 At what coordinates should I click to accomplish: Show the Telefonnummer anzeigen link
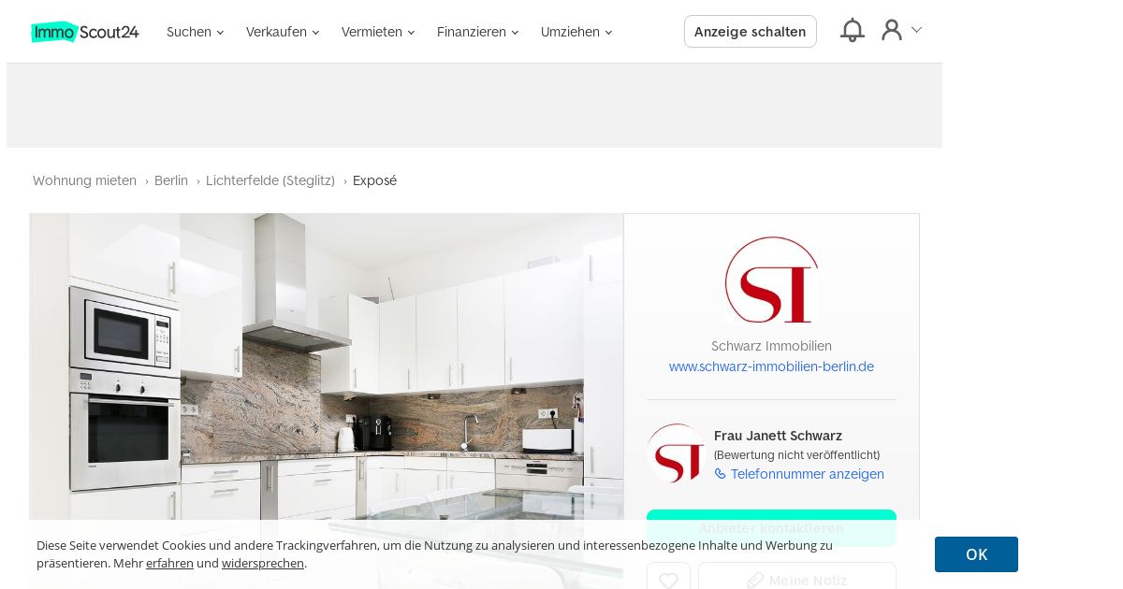[x=799, y=474]
